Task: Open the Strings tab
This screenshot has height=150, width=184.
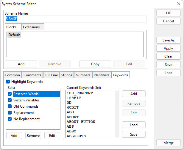Action: pos(67,75)
